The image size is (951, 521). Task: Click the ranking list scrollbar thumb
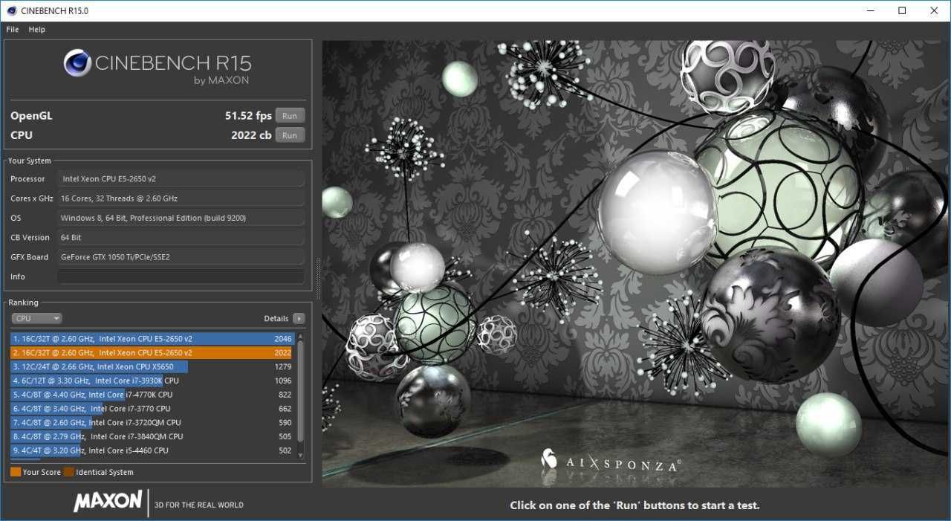[301, 392]
